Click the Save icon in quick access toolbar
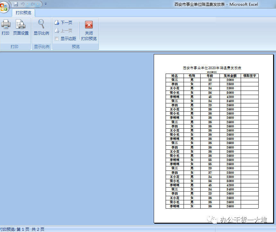Image resolution: width=276 pixels, height=232 pixels. 16,4
